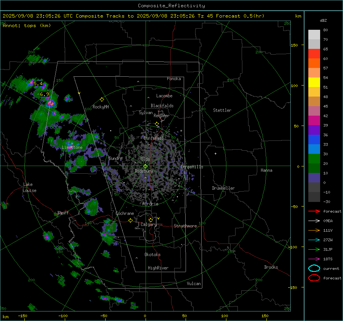Screen dimensions: 343x321
Task: Click the Brooks town label
Action: pos(271,267)
